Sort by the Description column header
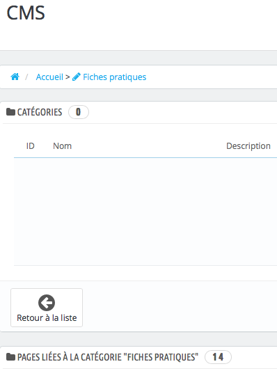The height and width of the screenshot is (371, 277). pyautogui.click(x=248, y=146)
